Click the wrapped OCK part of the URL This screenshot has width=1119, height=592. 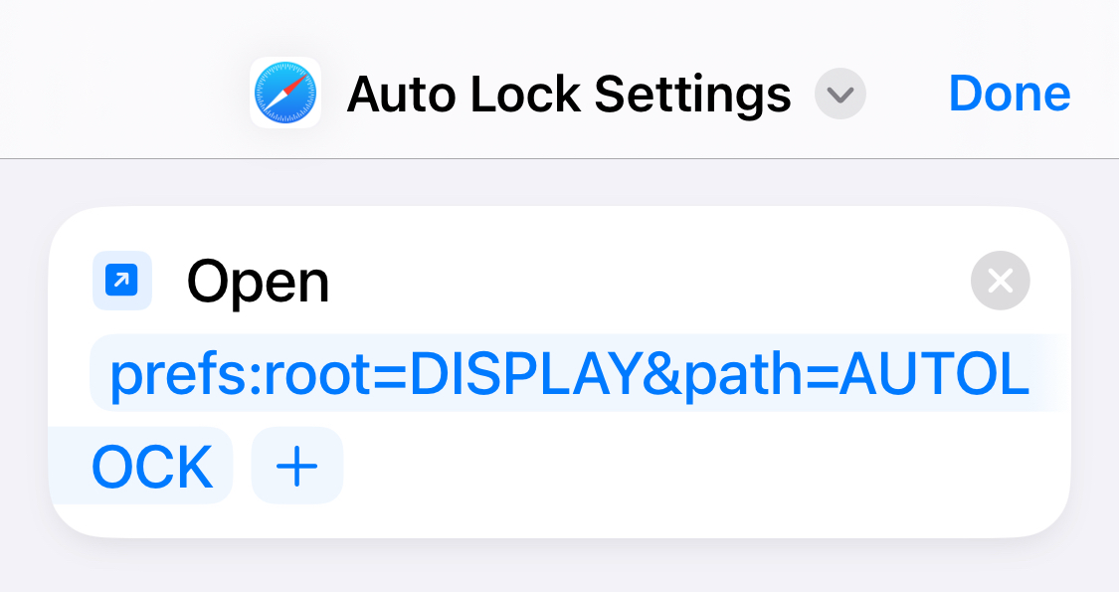tap(152, 467)
